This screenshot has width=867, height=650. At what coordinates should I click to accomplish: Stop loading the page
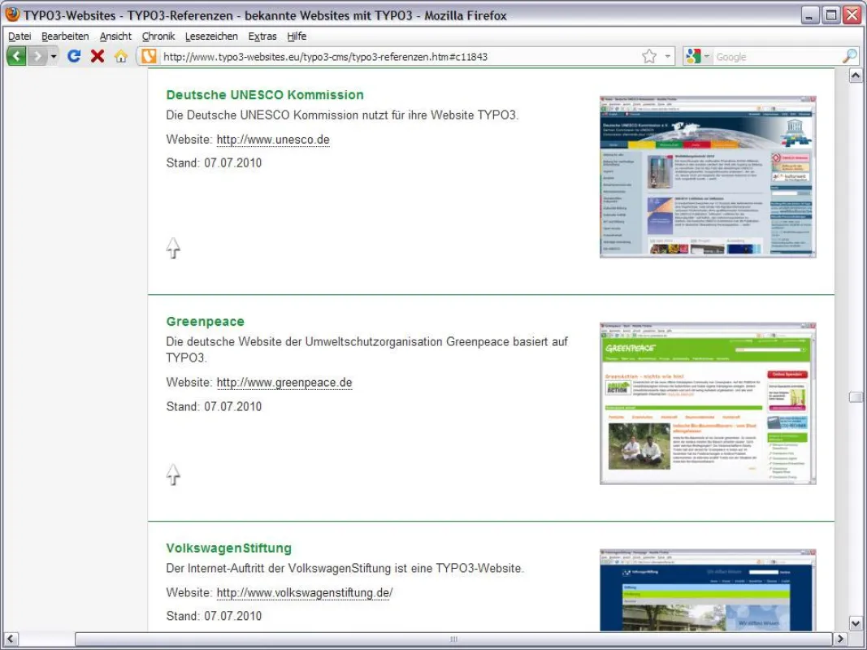click(98, 56)
